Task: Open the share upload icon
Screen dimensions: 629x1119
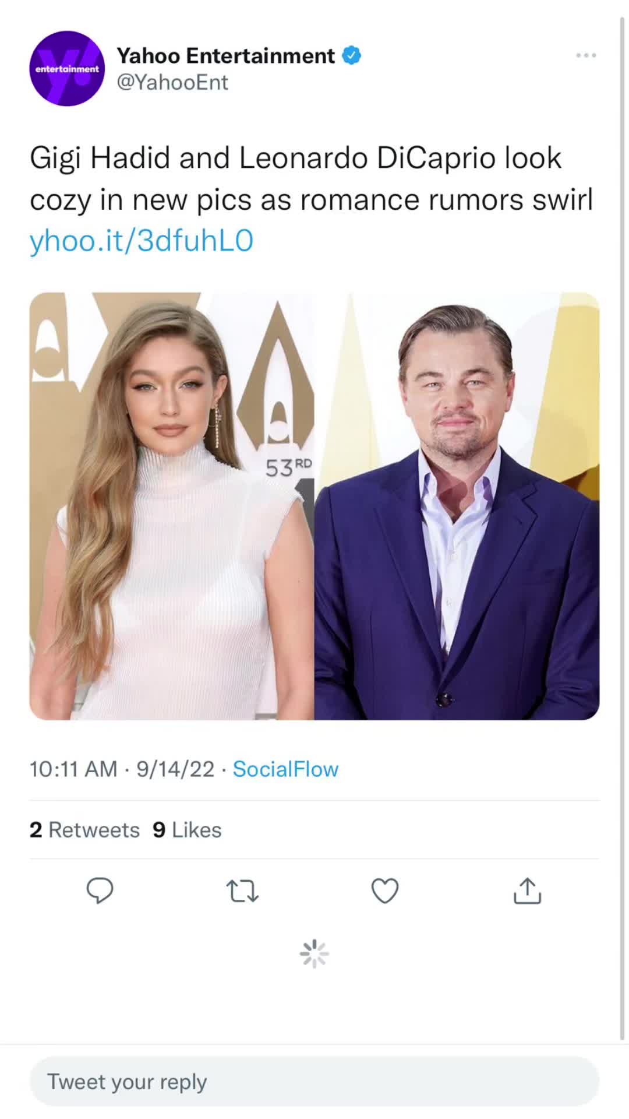Action: click(528, 891)
